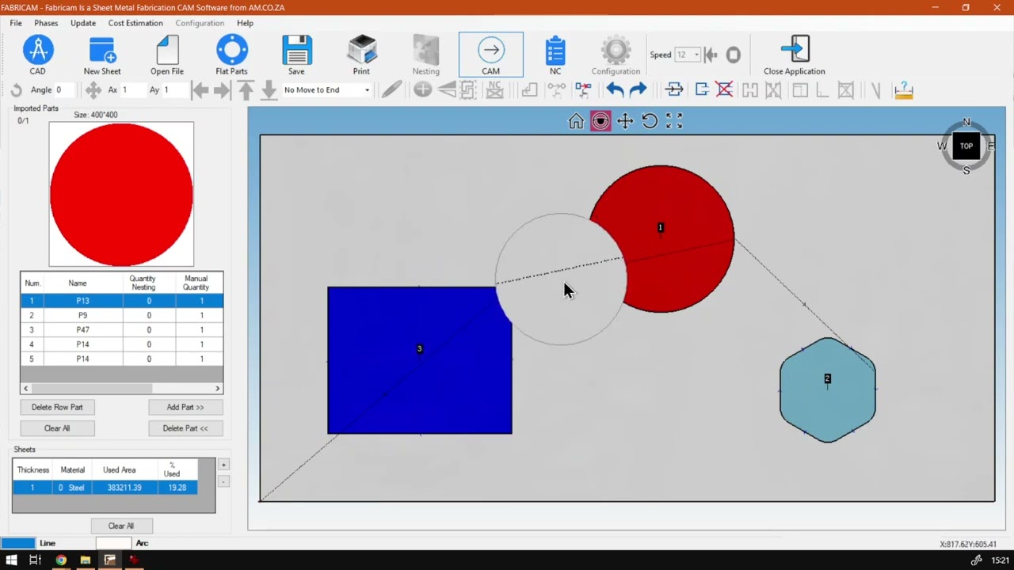Click the white Arc color swatch
Screen dimensions: 1014x570
(113, 543)
